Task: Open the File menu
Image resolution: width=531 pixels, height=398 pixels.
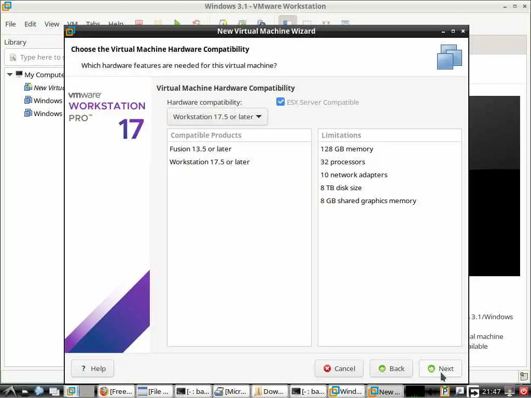Action: coord(10,24)
